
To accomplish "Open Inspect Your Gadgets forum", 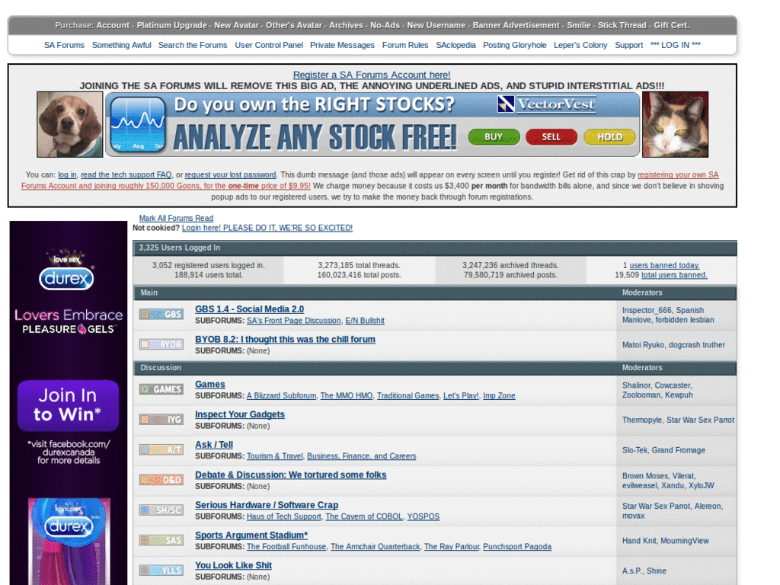I will (240, 414).
